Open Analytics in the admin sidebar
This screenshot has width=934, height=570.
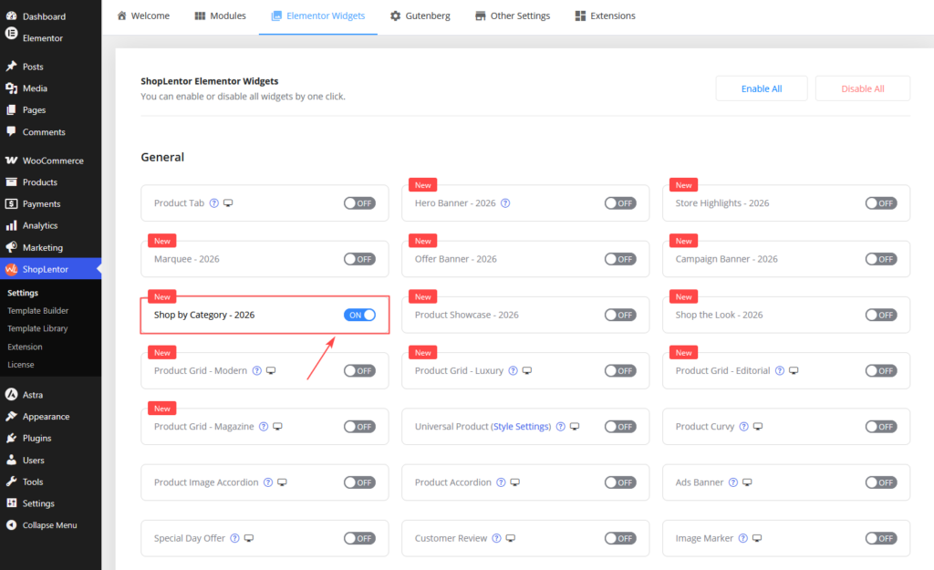point(51,226)
